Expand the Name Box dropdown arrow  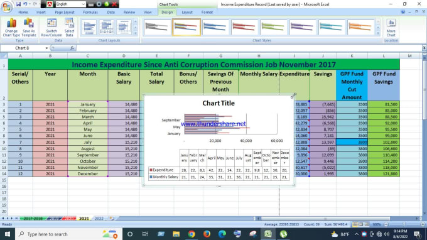tap(46, 48)
